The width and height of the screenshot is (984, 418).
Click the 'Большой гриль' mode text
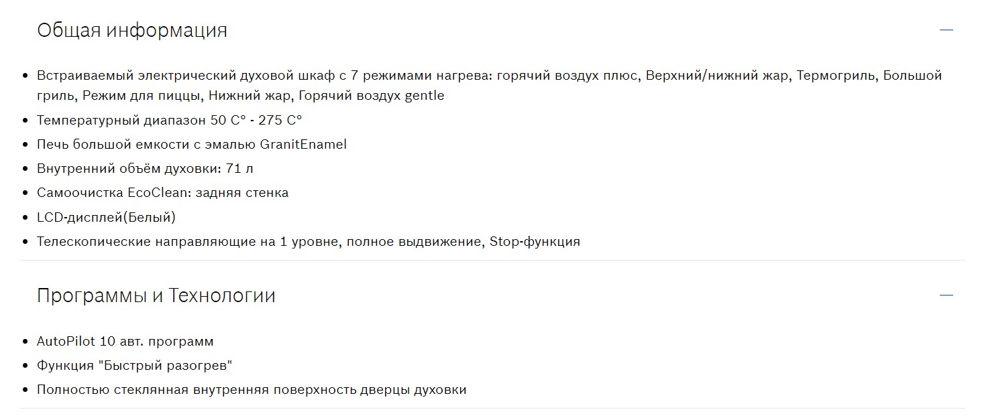click(912, 76)
